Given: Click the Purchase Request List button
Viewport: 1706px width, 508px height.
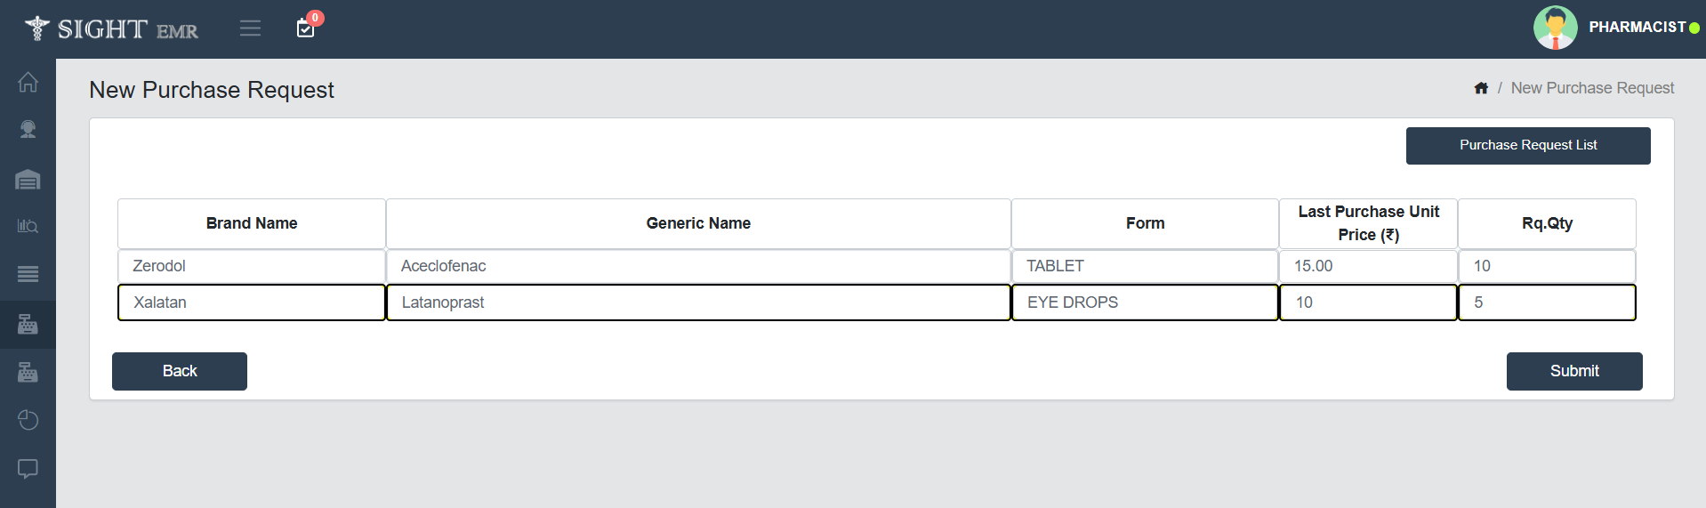Looking at the screenshot, I should [x=1527, y=145].
